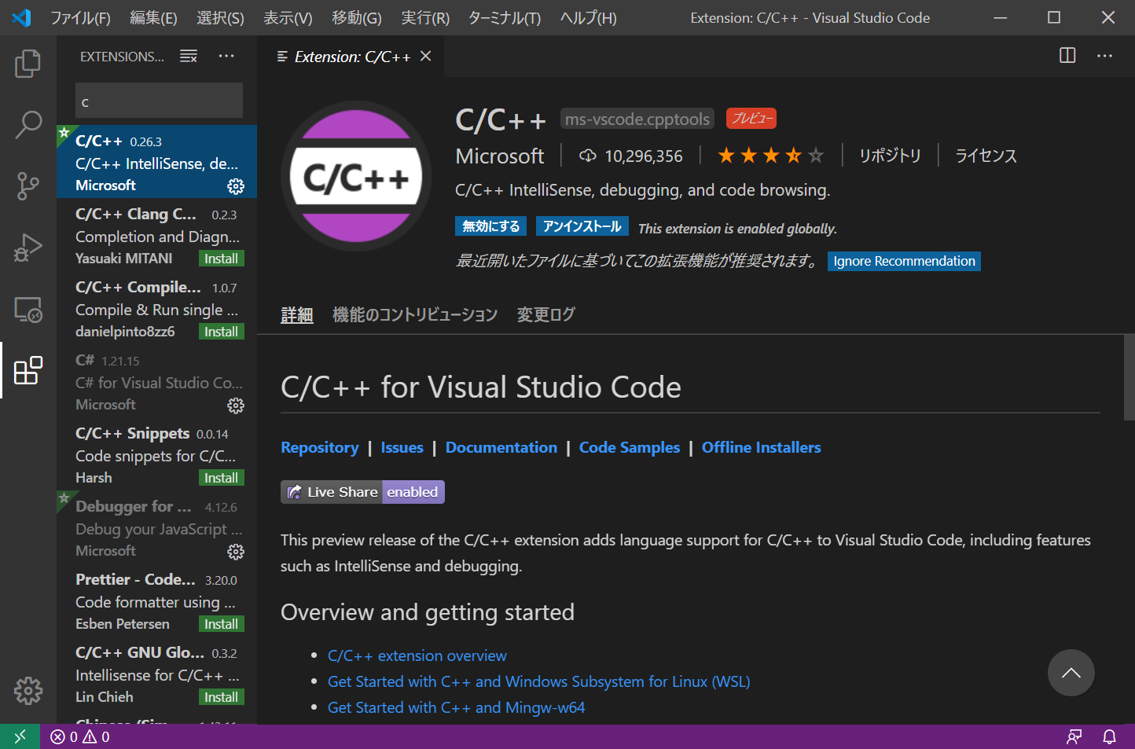The image size is (1135, 749).
Task: Install C/C++ Snippets extension
Action: coord(221,478)
